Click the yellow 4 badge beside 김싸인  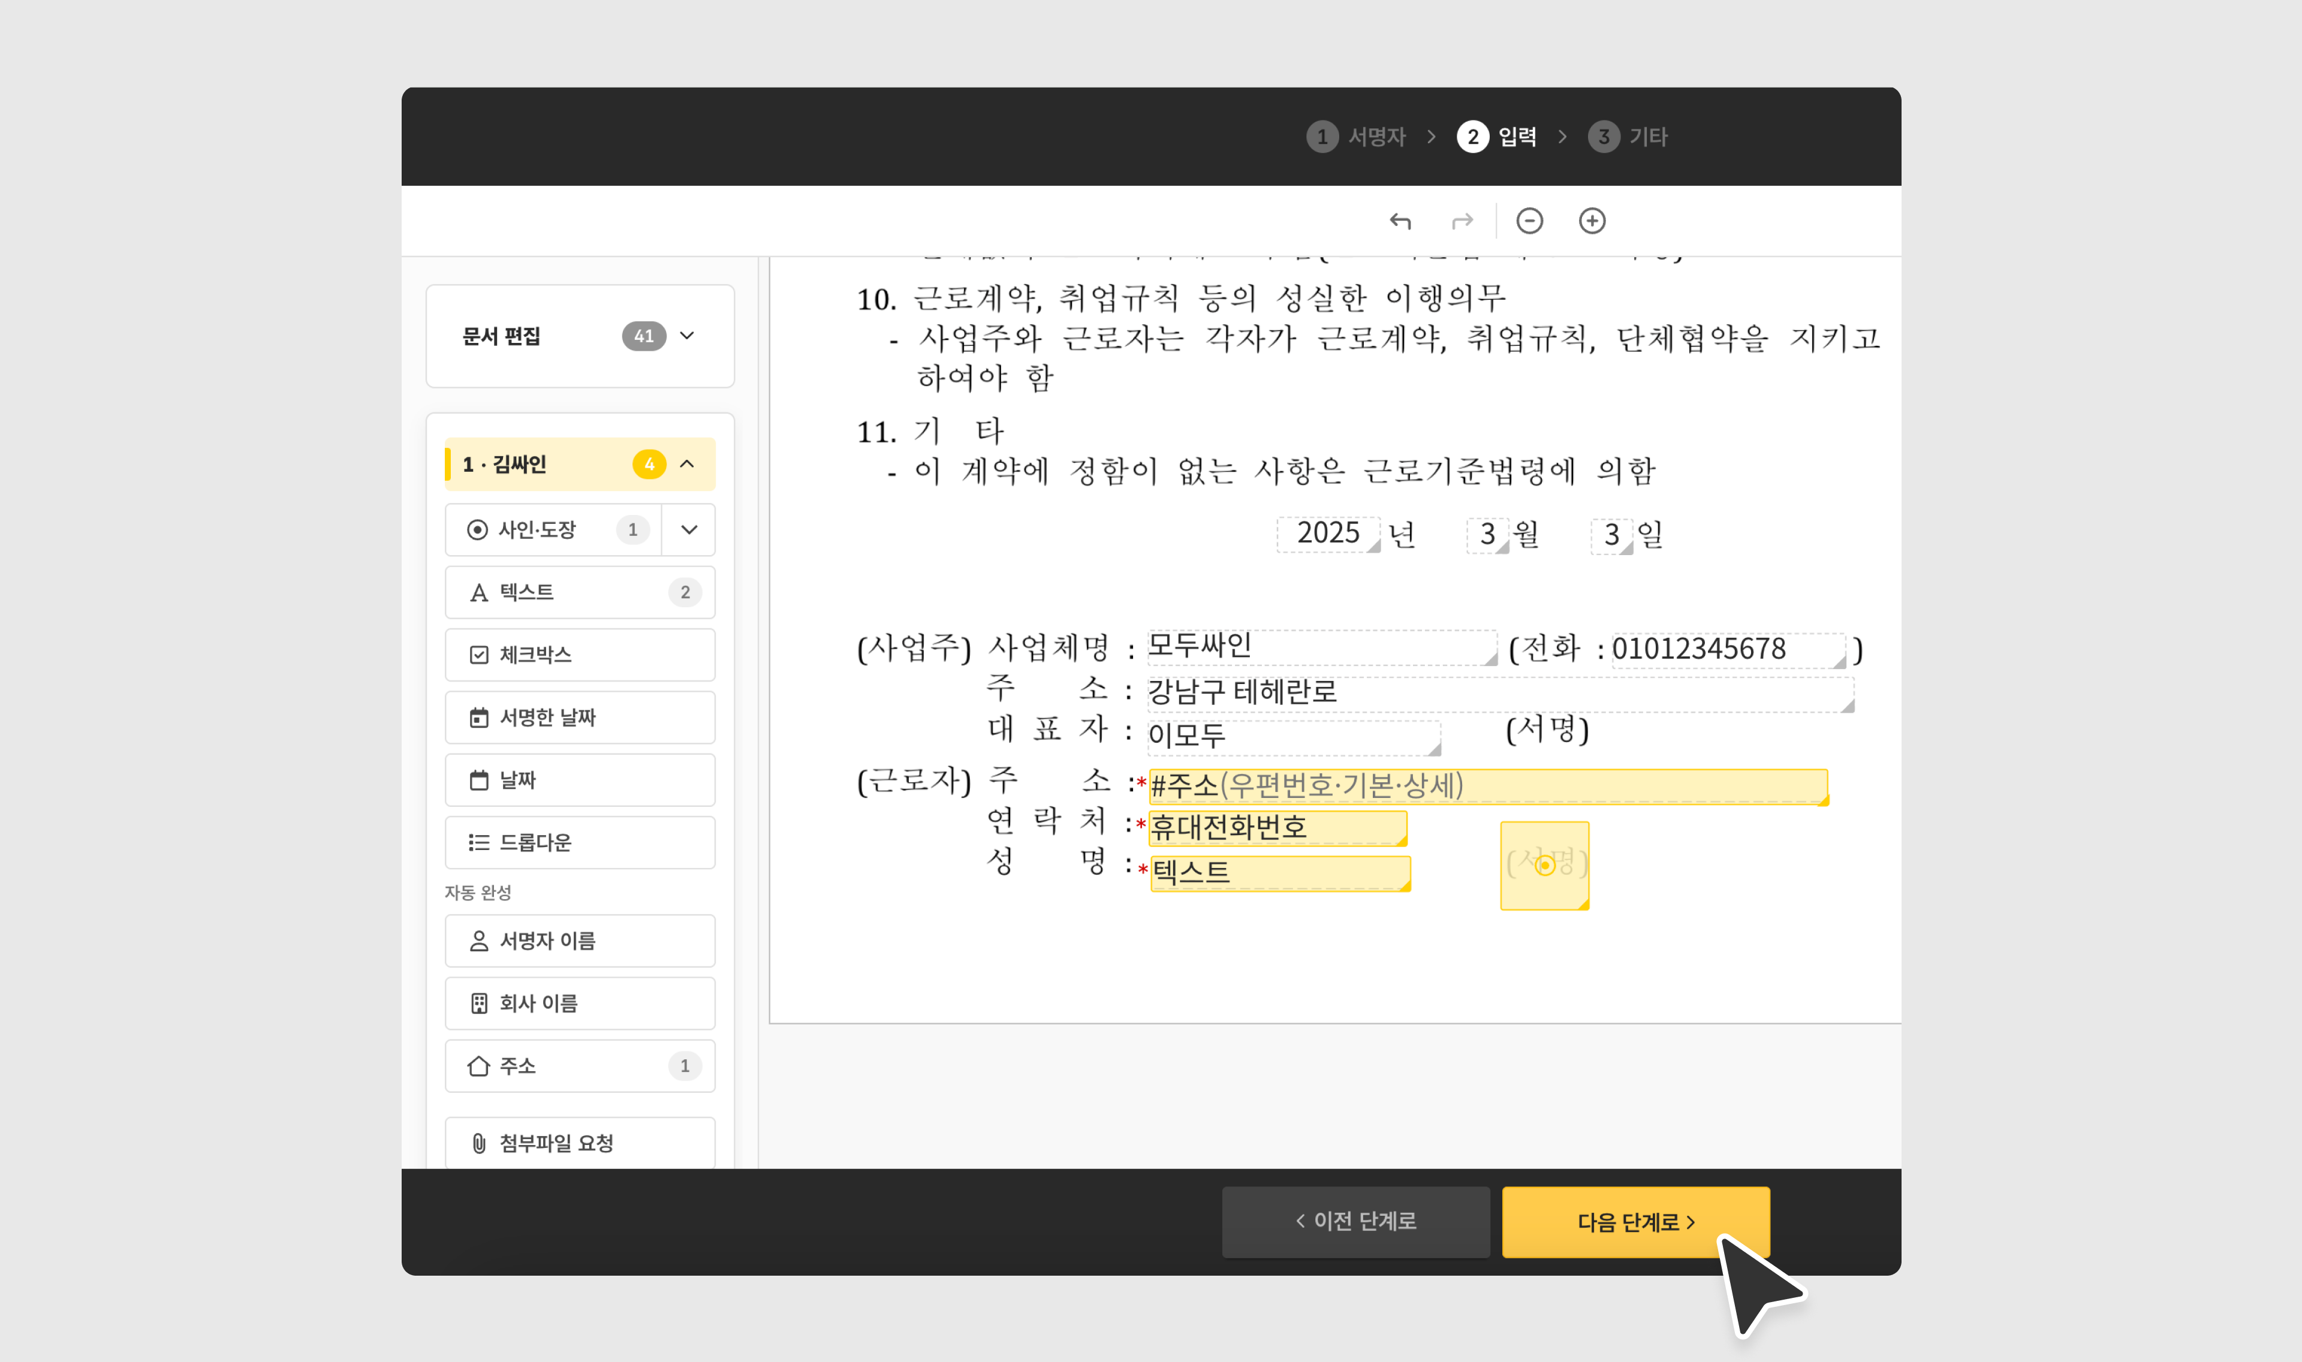tap(650, 463)
